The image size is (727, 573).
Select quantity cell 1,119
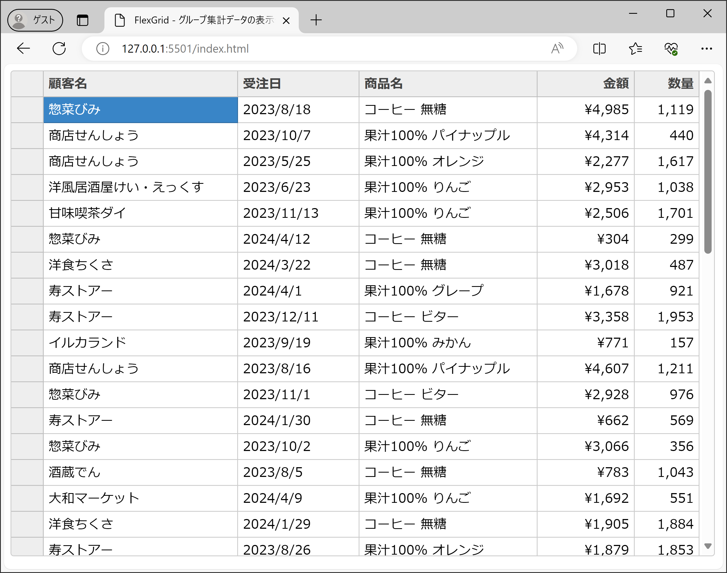coord(667,110)
